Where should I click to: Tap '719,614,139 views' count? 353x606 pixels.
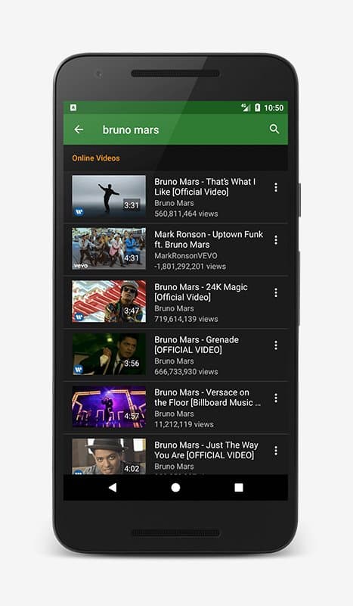[186, 319]
